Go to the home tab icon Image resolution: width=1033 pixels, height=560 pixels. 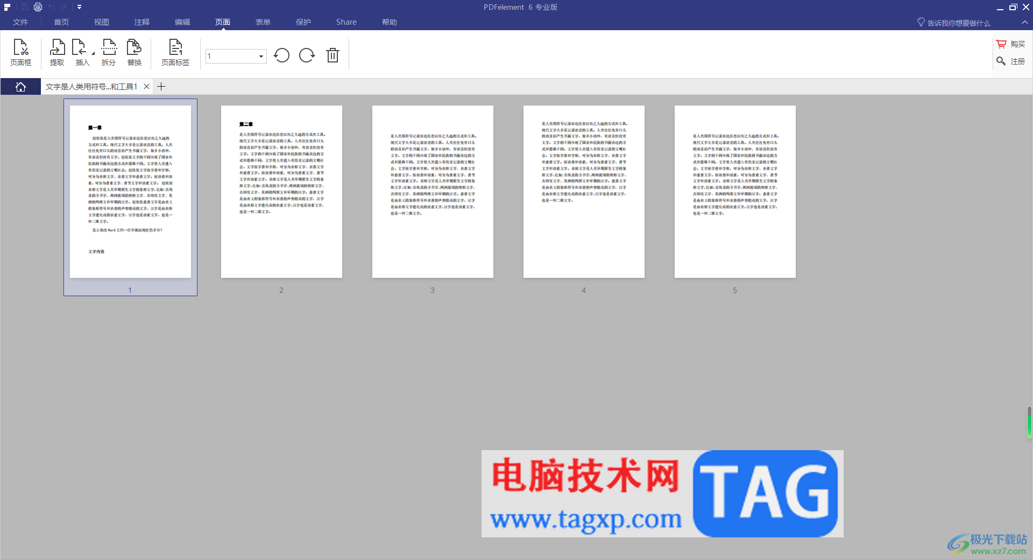tap(20, 87)
